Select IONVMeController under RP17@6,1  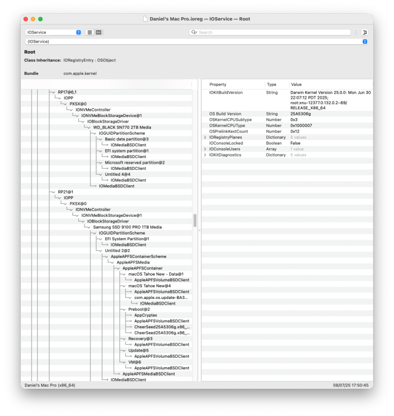(93, 110)
